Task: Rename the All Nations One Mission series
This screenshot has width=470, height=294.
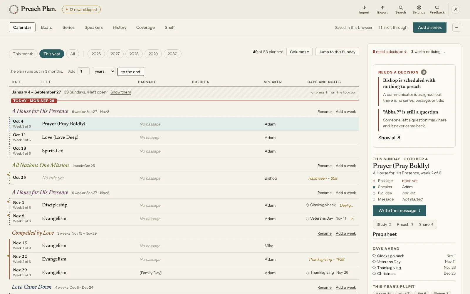Action: (325, 166)
